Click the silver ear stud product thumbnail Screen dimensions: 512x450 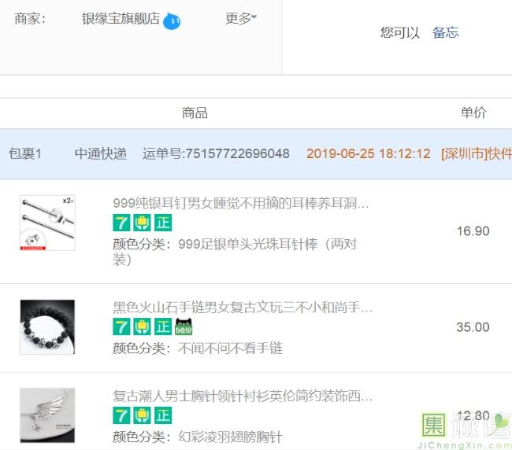coord(47,223)
